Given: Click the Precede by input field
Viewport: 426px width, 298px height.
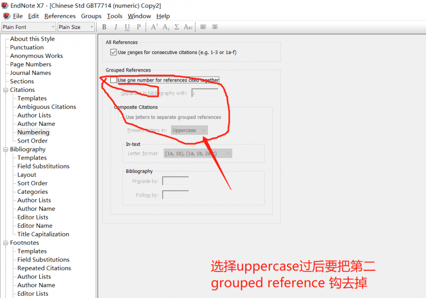Looking at the screenshot, I should (x=176, y=181).
